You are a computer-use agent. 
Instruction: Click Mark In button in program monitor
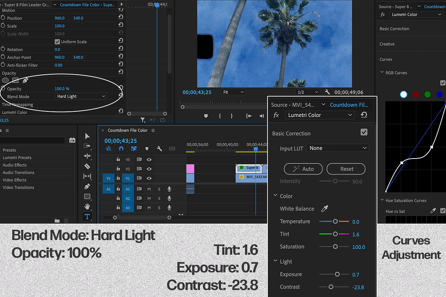pos(220,116)
